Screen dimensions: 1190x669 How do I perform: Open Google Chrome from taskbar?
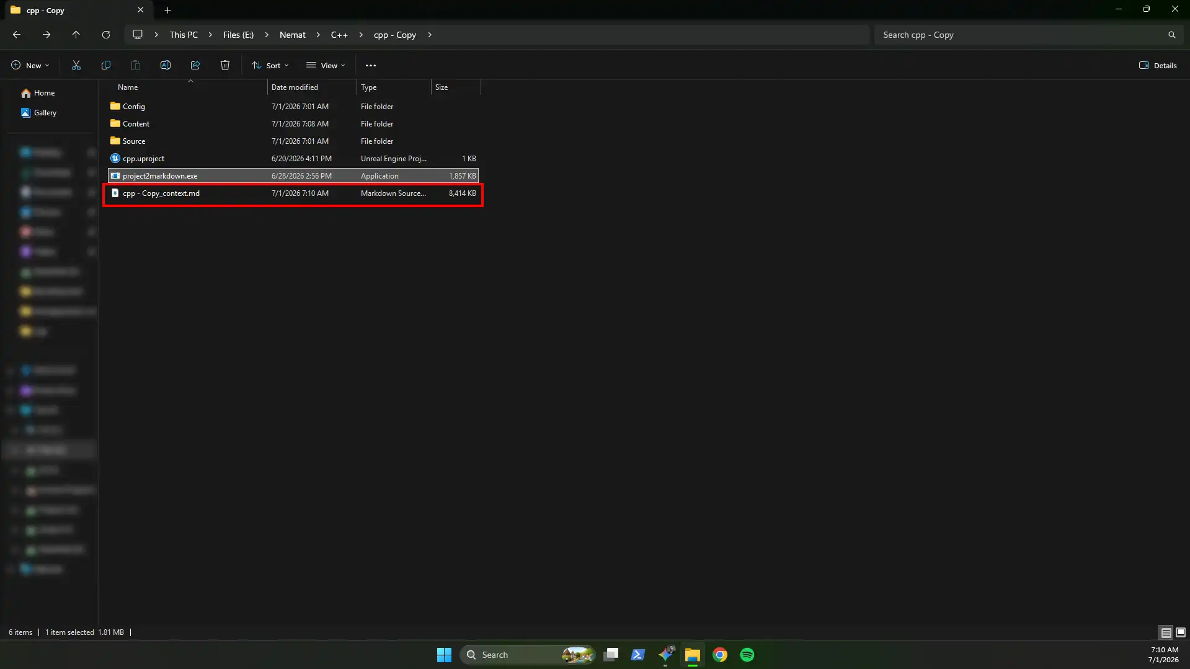click(720, 655)
